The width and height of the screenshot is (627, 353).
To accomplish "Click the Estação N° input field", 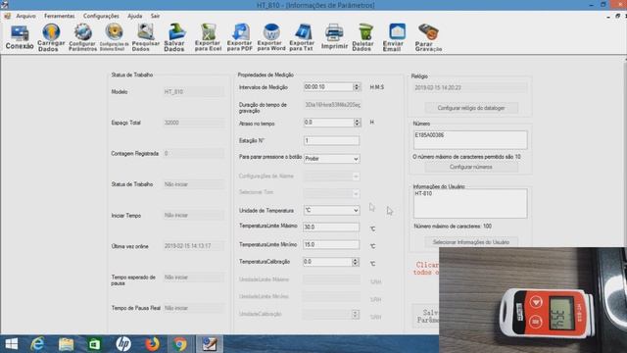I will tap(331, 141).
